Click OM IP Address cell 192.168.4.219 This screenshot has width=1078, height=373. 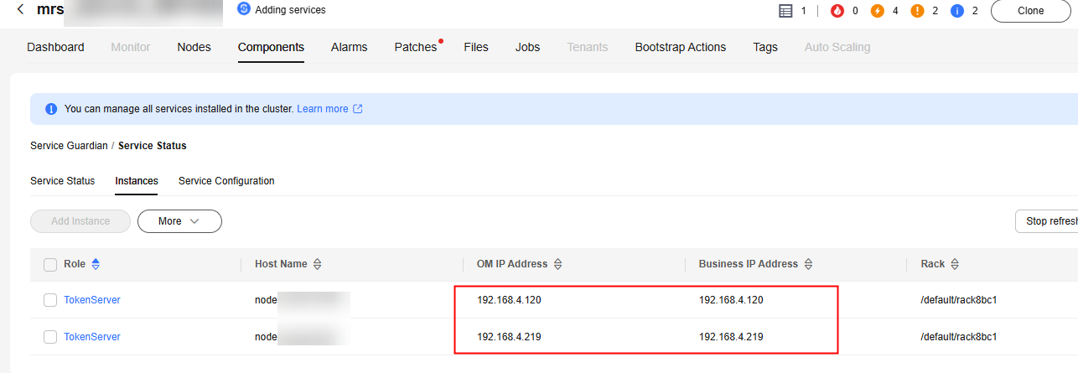509,337
